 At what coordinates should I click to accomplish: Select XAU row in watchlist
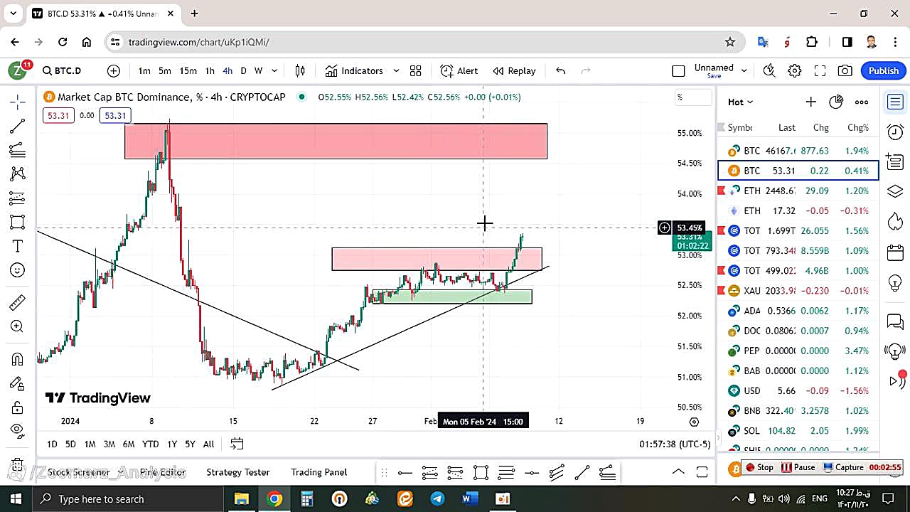(x=798, y=290)
